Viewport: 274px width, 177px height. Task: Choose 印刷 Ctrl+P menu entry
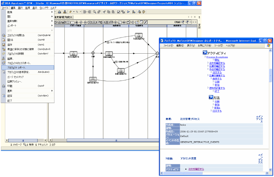(x=28, y=86)
